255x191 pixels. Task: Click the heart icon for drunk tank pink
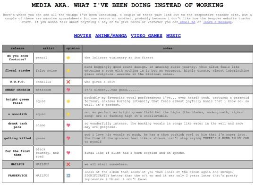pyautogui.click(x=68, y=125)
